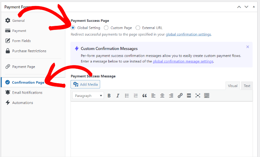Toggle italic formatting in editor toolbar
This screenshot has height=157, width=260.
tap(118, 96)
